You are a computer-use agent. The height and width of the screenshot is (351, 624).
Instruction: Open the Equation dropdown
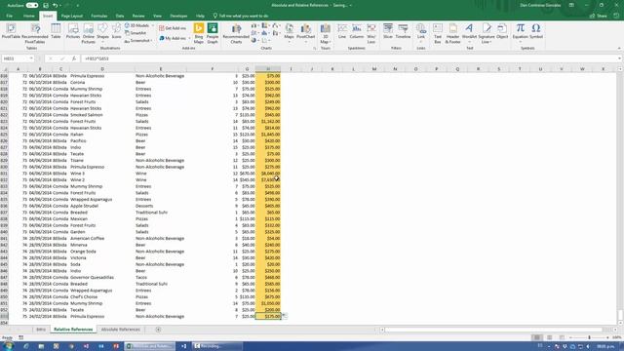(x=520, y=42)
